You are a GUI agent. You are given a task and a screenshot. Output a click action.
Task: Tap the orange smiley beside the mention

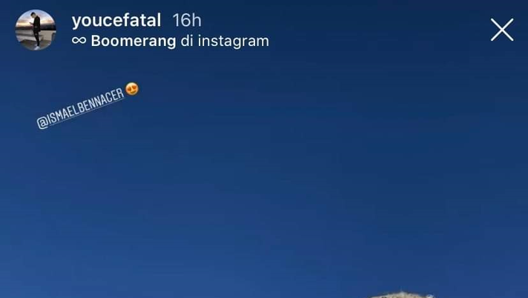132,89
